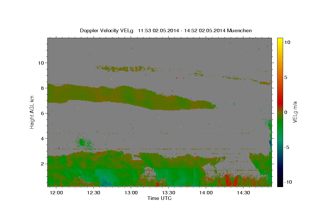Click the 13:30 time tick label
Viewport: 336px width, 224px height.
pyautogui.click(x=168, y=193)
